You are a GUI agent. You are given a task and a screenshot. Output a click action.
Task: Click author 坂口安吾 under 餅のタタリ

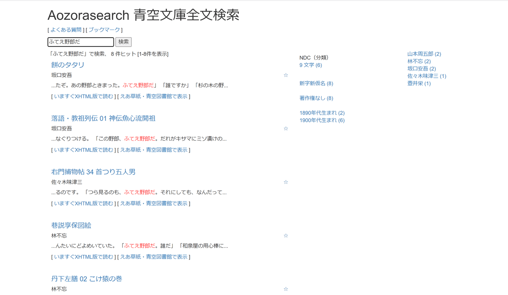61,75
